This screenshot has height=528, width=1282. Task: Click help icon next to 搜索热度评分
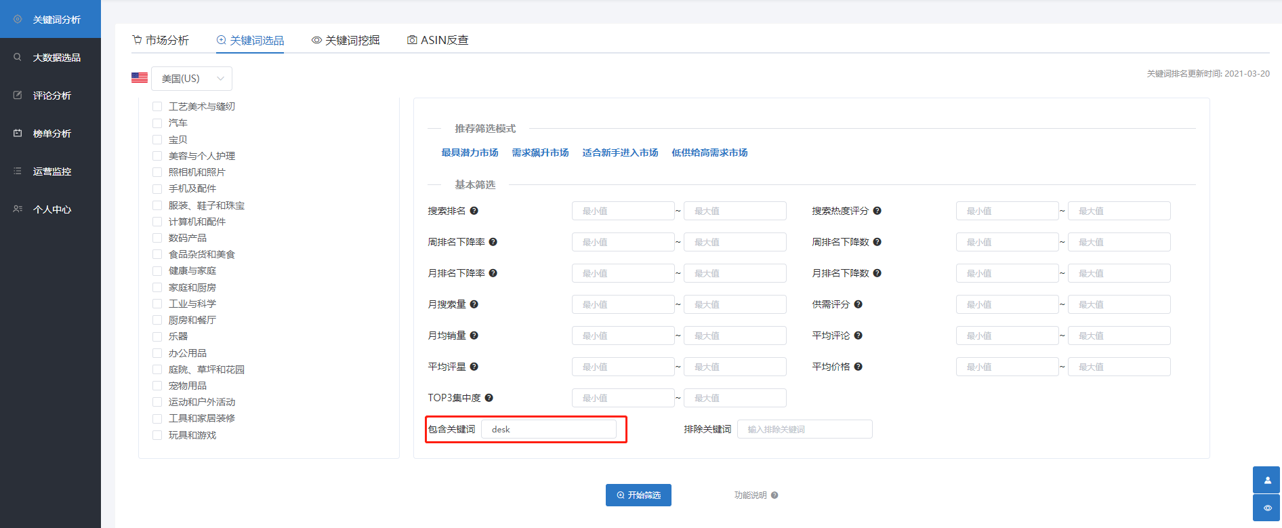(877, 211)
